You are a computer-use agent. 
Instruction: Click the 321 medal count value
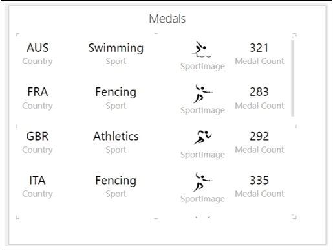pos(259,48)
